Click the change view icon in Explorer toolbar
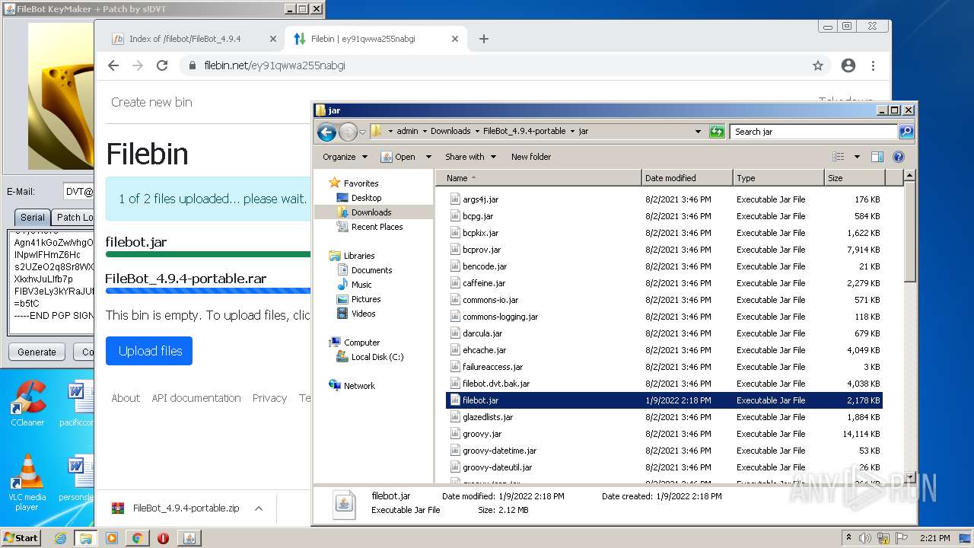Image resolution: width=974 pixels, height=548 pixels. pos(839,157)
